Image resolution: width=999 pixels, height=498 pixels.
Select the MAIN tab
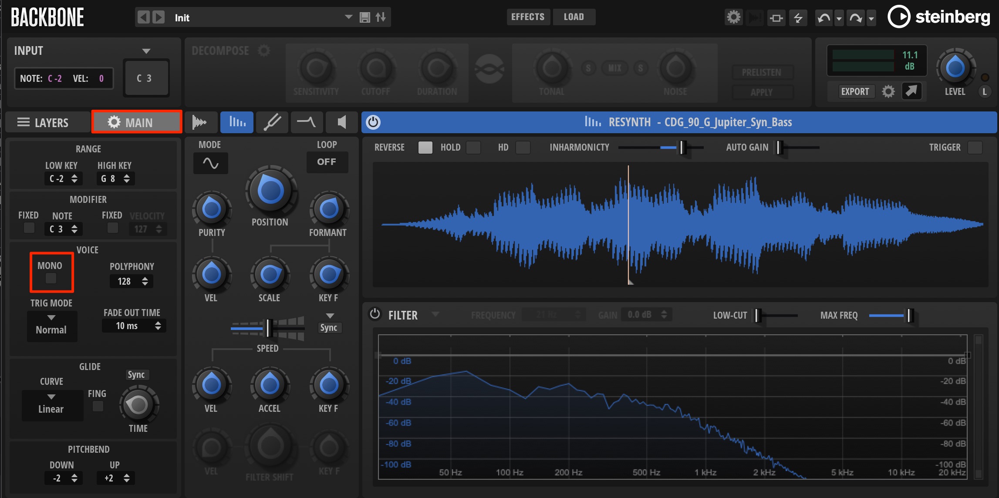click(x=137, y=122)
